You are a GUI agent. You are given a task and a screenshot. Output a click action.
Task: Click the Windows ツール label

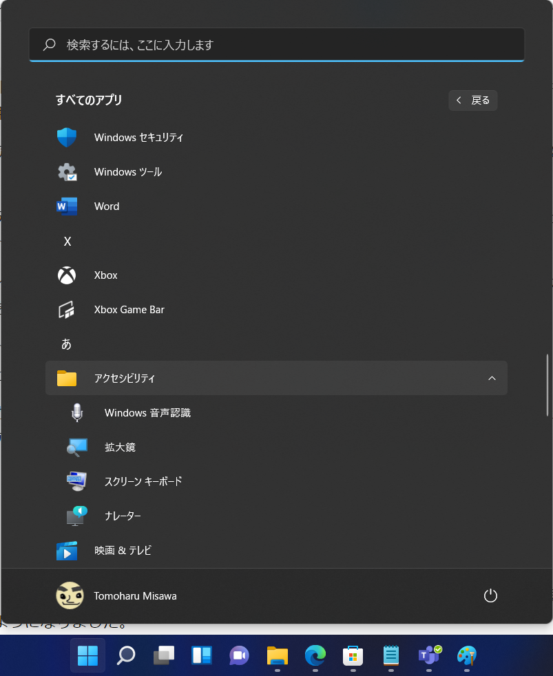pyautogui.click(x=128, y=172)
